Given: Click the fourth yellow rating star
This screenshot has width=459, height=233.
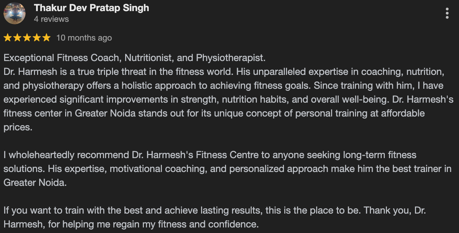Looking at the screenshot, I should coord(37,38).
